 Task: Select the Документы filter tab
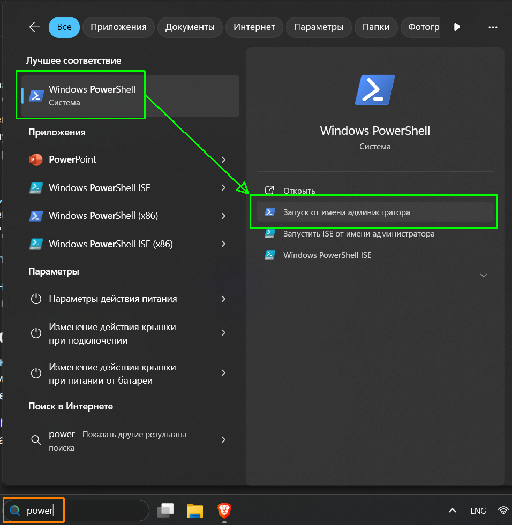point(190,27)
